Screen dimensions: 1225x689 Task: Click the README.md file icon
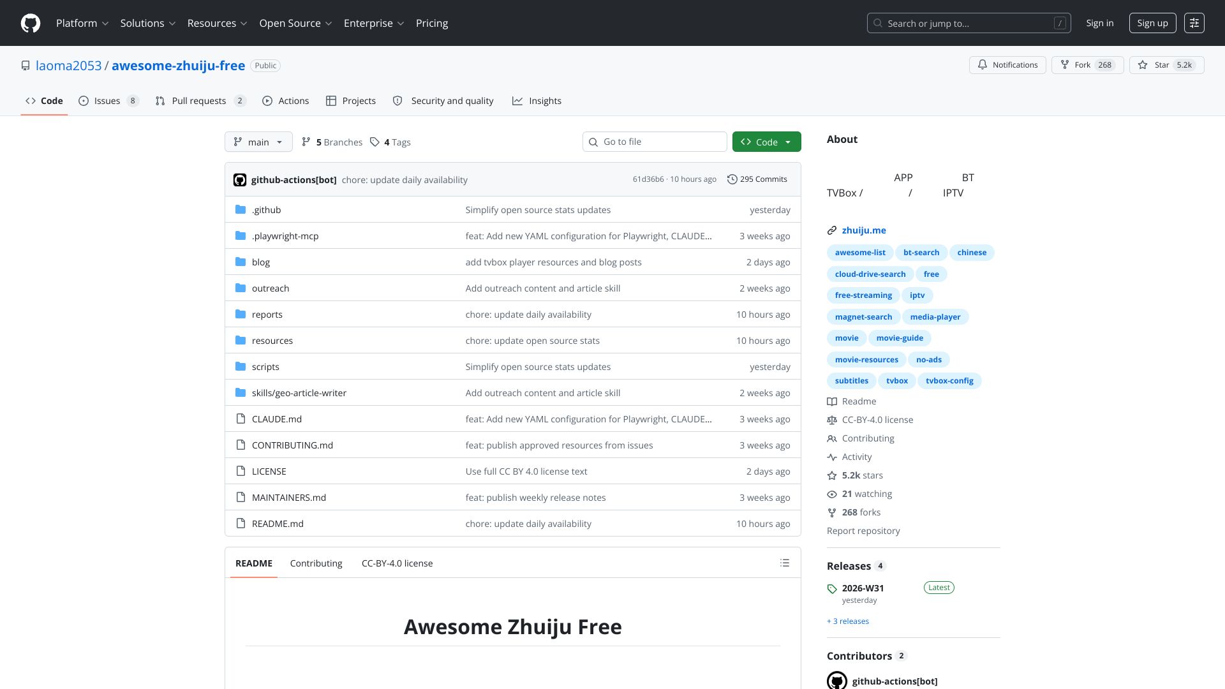click(x=241, y=523)
